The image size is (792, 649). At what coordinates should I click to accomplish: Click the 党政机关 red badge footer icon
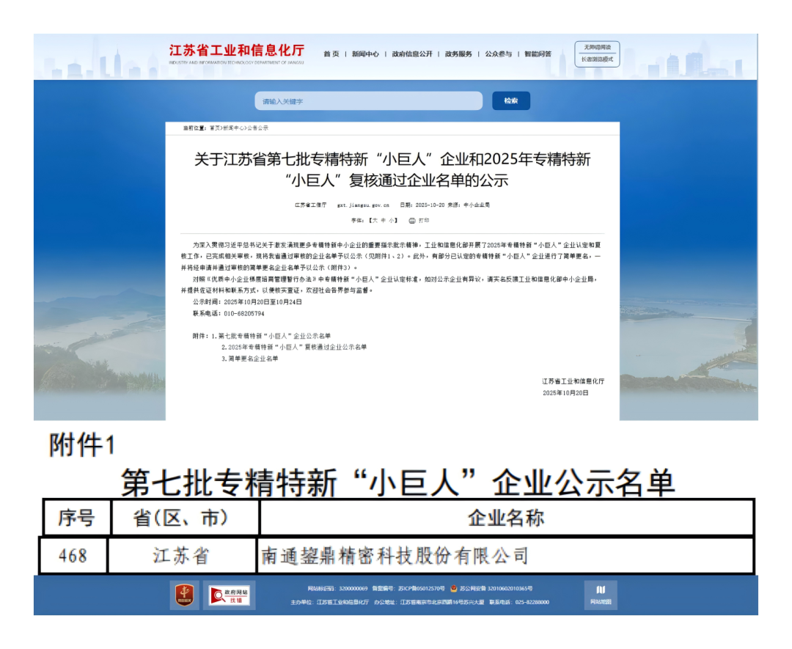click(184, 595)
